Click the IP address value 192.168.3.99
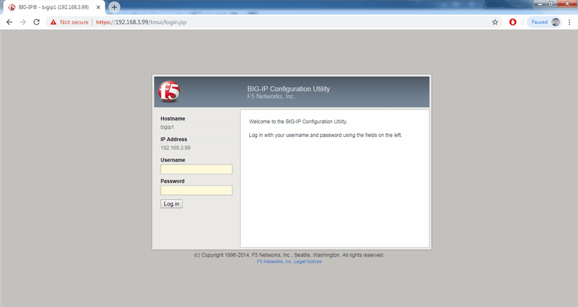 176,148
